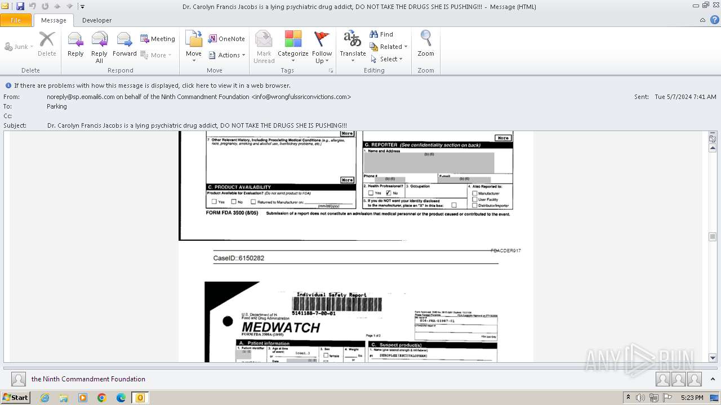Click sender contact photo placeholder
This screenshot has height=405, width=721.
(x=19, y=379)
